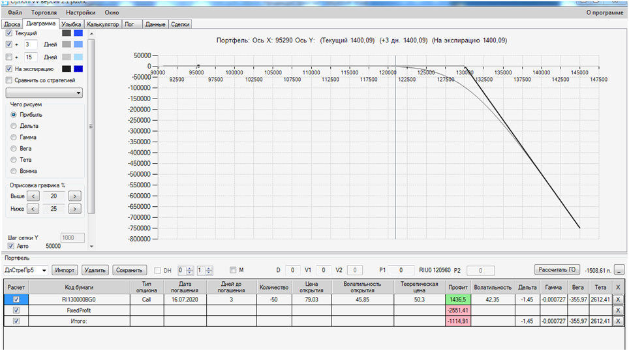Viewport: 629px width, 351px height.
Task: Enable Сравнить со стратегией checkbox
Action: [x=9, y=80]
